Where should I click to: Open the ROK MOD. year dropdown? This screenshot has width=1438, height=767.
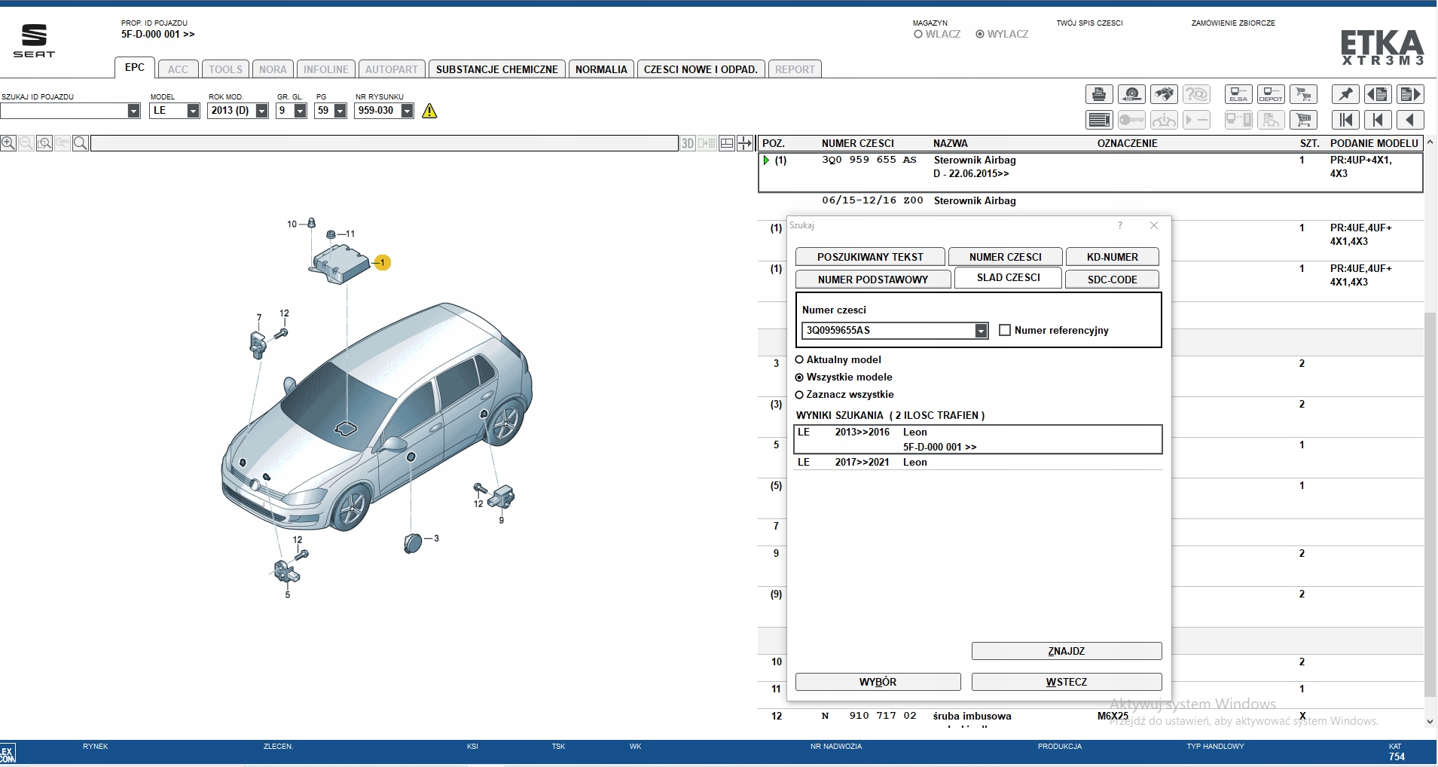click(x=261, y=111)
